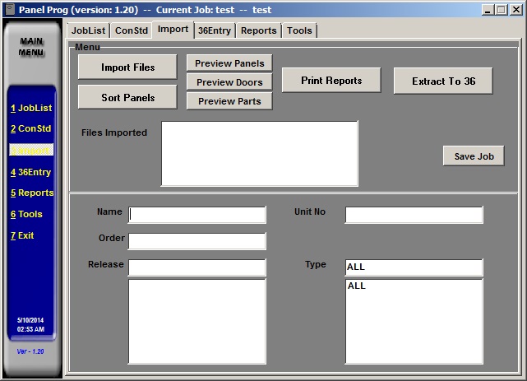Switch to the JobList tab

pos(88,30)
